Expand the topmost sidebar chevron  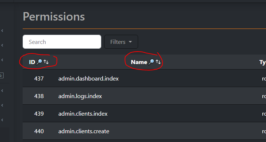(2, 31)
